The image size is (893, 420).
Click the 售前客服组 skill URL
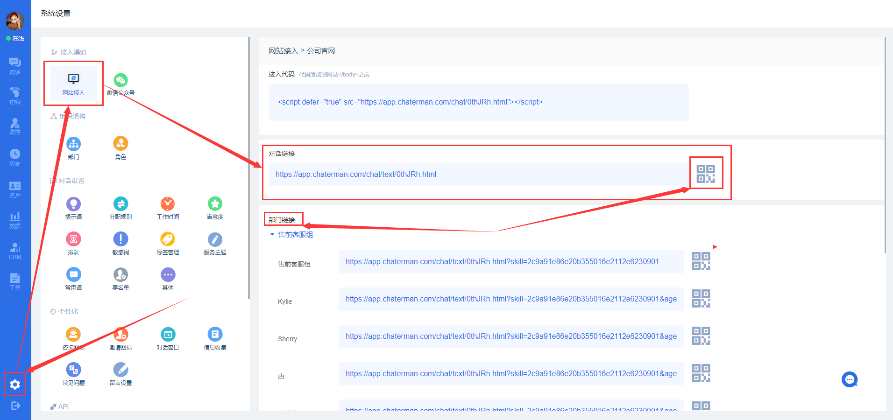[x=502, y=261]
